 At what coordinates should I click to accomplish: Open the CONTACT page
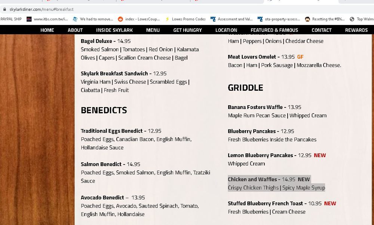pyautogui.click(x=321, y=30)
